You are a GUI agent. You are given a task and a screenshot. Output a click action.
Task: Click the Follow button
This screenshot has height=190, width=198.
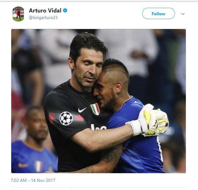pos(158,13)
